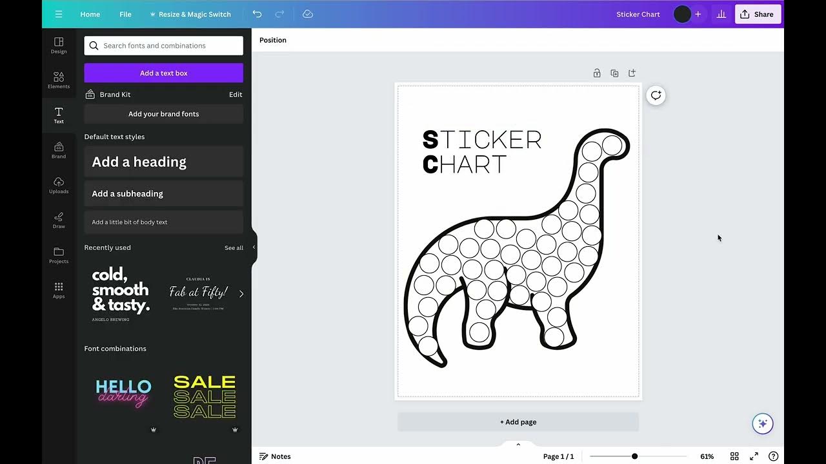The height and width of the screenshot is (464, 826).
Task: Open the Position options
Action: coord(273,40)
